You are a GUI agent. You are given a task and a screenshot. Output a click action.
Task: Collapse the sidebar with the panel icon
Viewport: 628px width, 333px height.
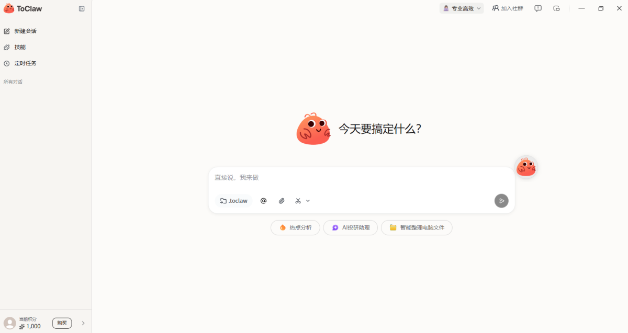[82, 8]
